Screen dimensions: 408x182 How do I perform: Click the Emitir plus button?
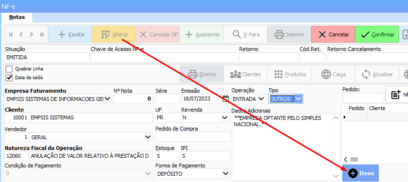coord(70,34)
